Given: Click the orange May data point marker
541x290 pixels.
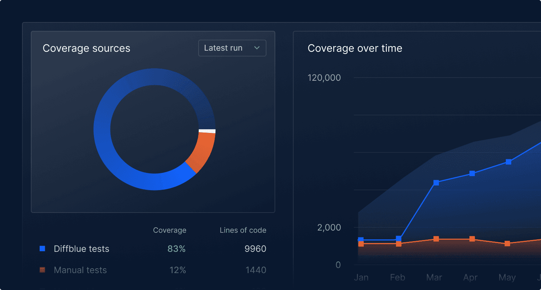Looking at the screenshot, I should tap(507, 243).
